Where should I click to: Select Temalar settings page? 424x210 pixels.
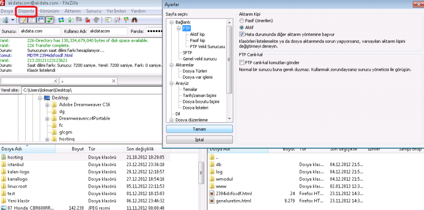tap(190, 89)
